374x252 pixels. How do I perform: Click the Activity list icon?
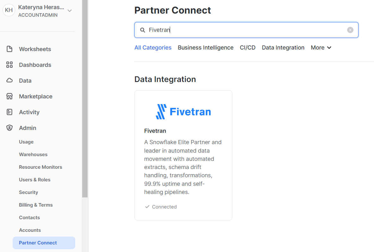click(9, 112)
